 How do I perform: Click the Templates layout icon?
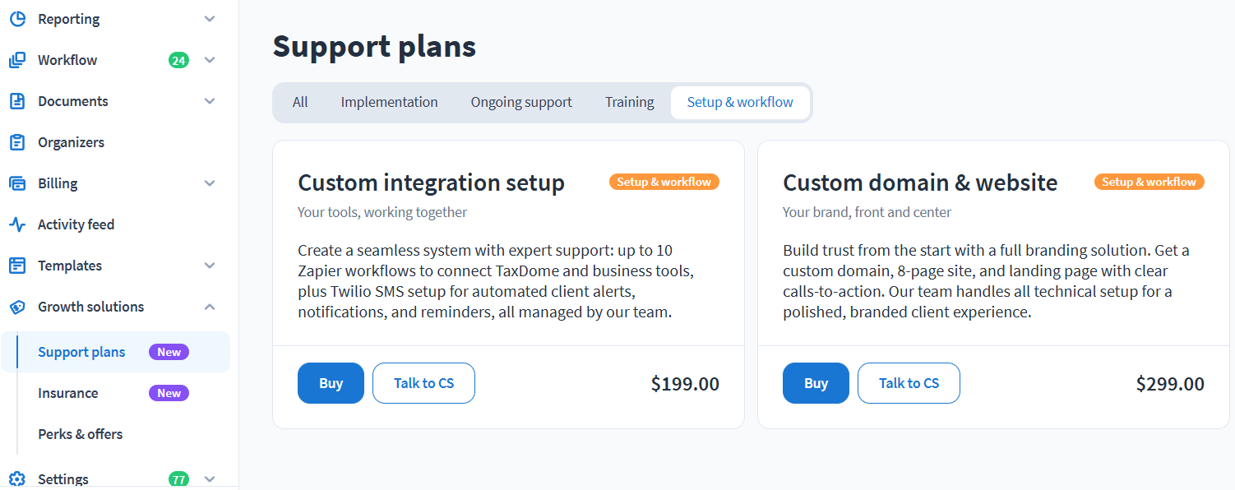tap(17, 266)
